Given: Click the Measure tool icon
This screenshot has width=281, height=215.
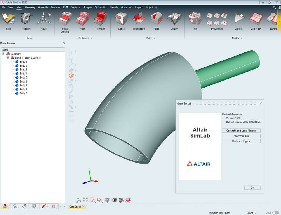Looking at the screenshot, I should (26, 19).
